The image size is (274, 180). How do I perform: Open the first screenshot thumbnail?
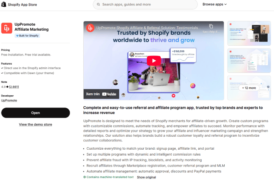point(249,33)
